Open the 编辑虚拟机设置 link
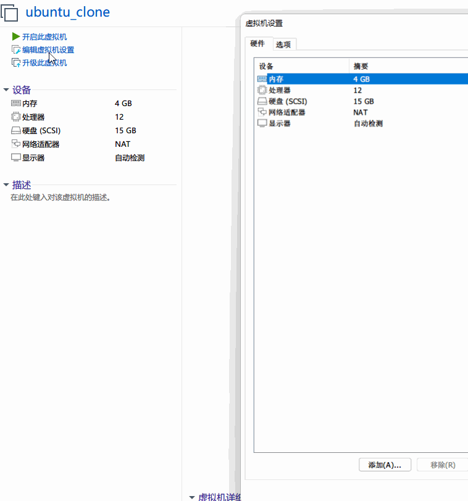The height and width of the screenshot is (501, 468). pos(48,50)
